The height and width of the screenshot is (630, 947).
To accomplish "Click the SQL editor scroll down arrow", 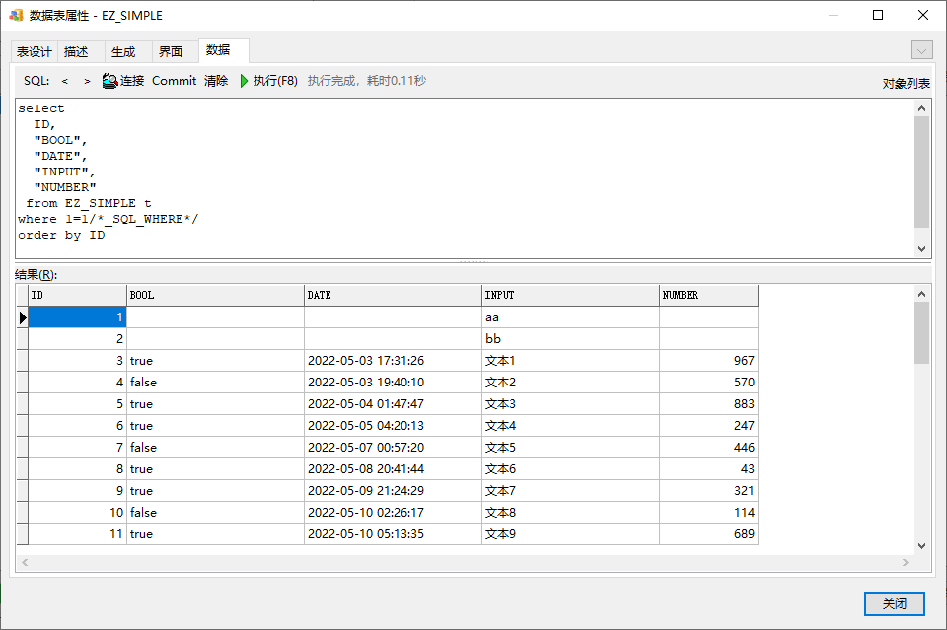I will click(921, 248).
